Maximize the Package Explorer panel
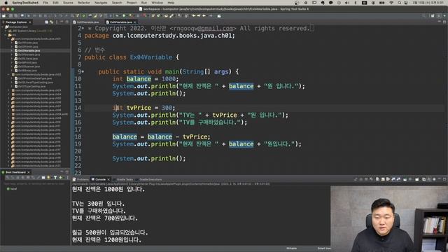Screen dimensions: 448x252 (67, 22)
